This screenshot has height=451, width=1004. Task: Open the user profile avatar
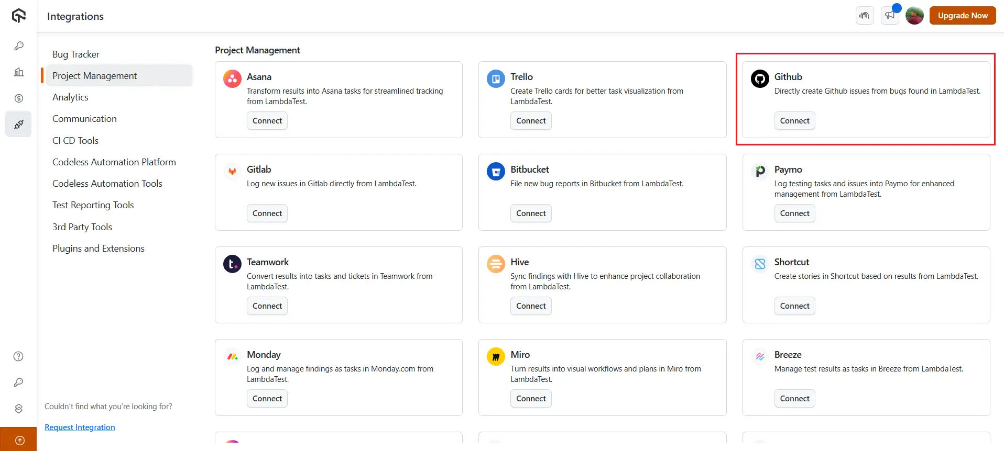pyautogui.click(x=914, y=16)
